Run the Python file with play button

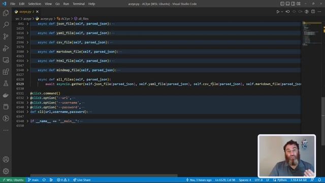coord(278,12)
